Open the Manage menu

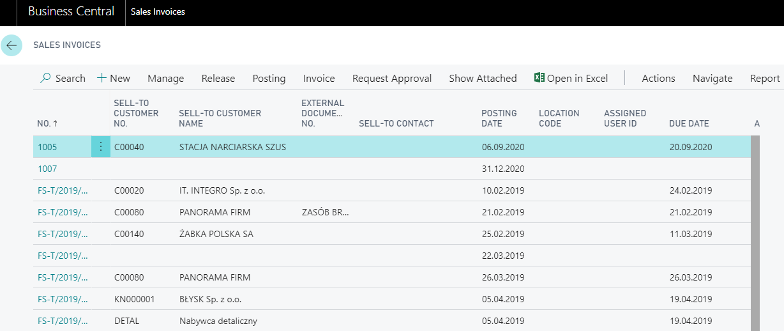[x=166, y=79]
